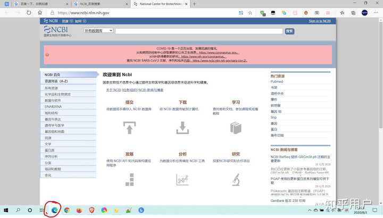383x218 pixels.
Task: Open blue circular app on taskbar
Action: click(141, 210)
